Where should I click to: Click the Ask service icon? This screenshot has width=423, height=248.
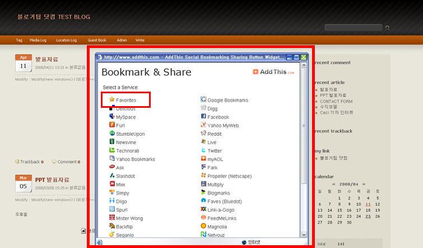(112, 167)
